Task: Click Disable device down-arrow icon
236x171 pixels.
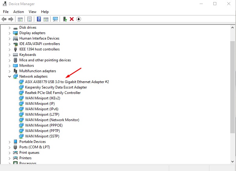Action: (79, 19)
